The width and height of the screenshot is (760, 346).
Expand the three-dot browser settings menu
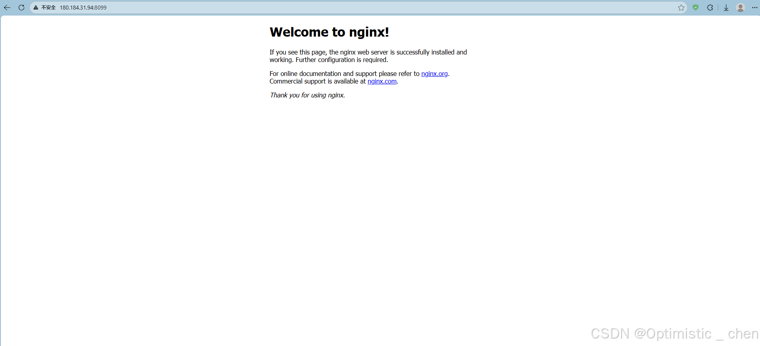click(754, 8)
